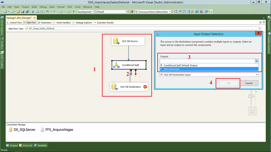Click the Properties Window toolbar icon

179,12
